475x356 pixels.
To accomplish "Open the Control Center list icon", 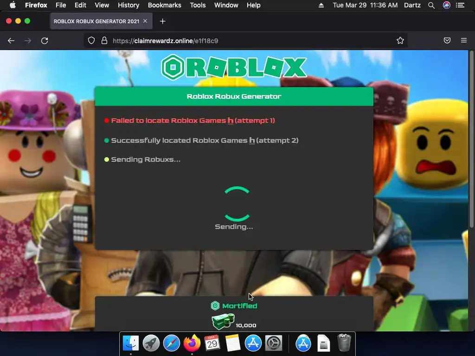I will click(460, 5).
